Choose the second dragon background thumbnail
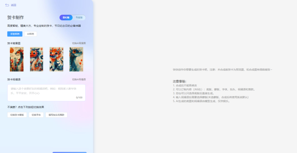297x153 pixels. (x=37, y=59)
